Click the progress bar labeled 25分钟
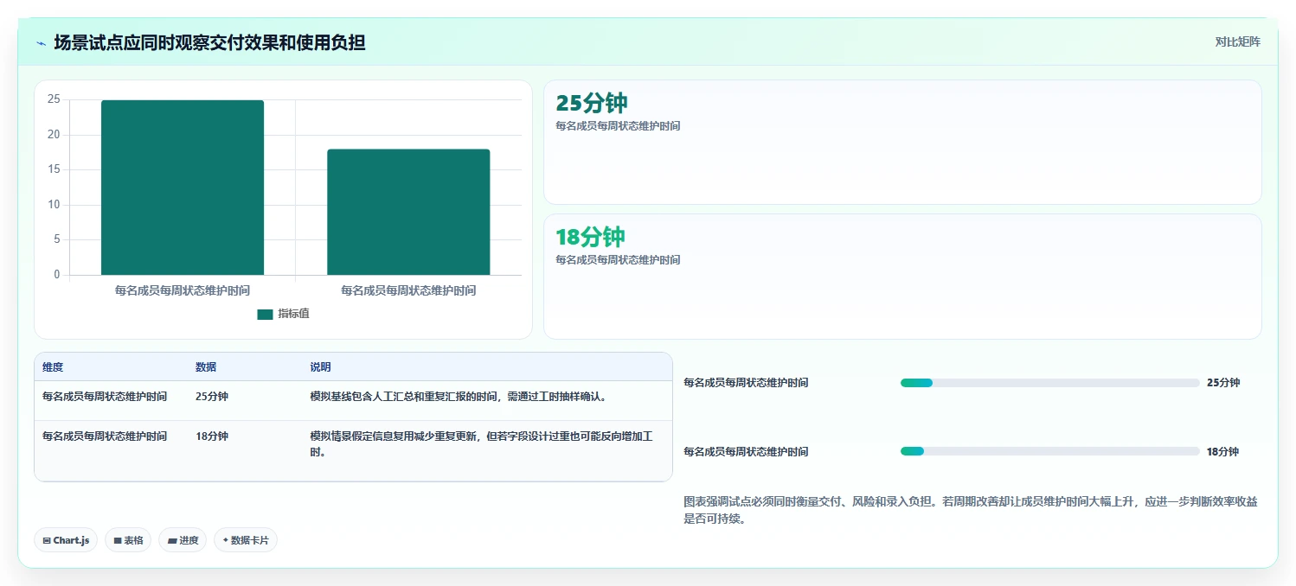Viewport: 1296px width, 586px height. coord(1049,383)
